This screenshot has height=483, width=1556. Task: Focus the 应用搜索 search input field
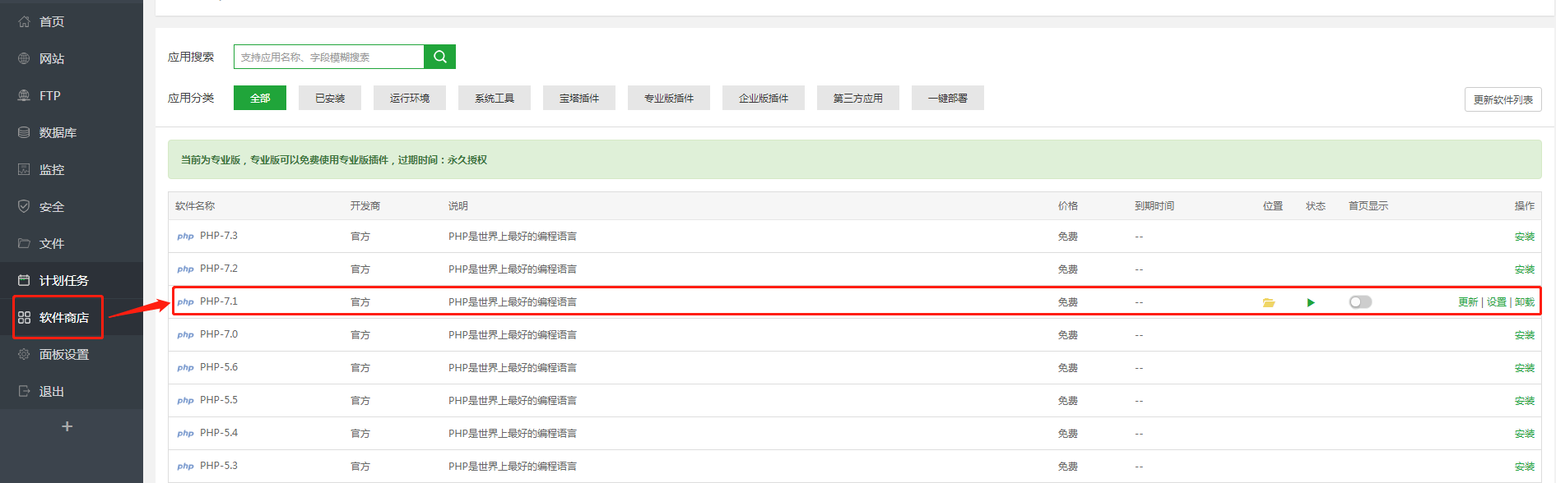pyautogui.click(x=329, y=57)
